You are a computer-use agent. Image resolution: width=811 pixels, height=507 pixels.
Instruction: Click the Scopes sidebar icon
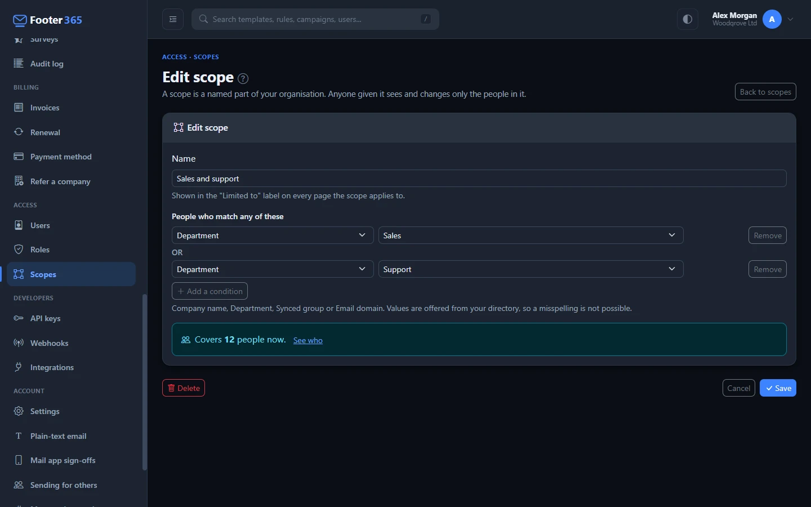tap(19, 274)
